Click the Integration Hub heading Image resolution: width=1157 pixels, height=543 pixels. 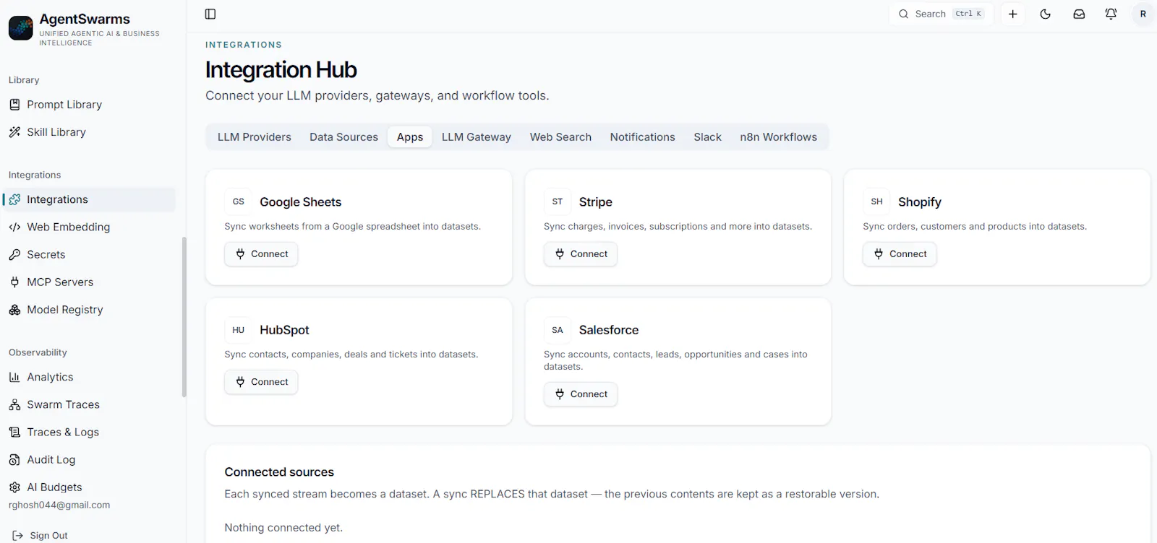[x=281, y=70]
